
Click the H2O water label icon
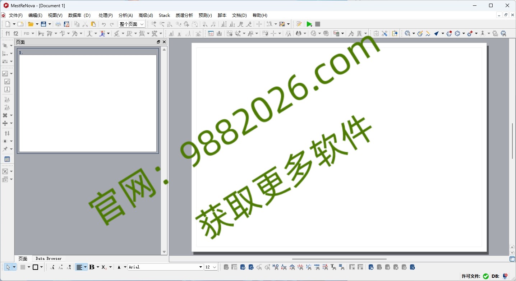[276, 267]
